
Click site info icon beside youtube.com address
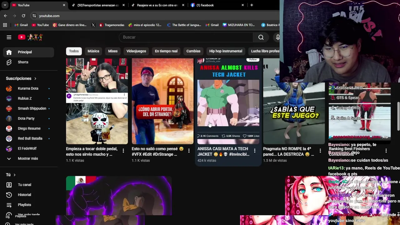pyautogui.click(x=34, y=16)
